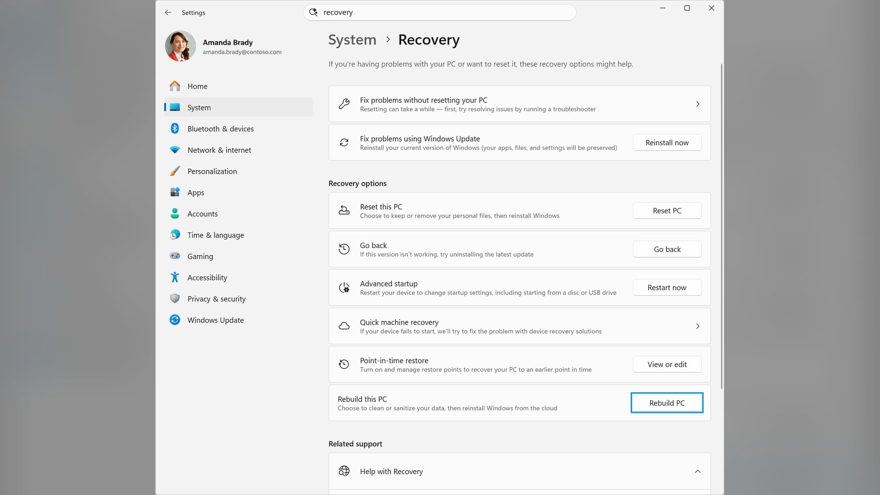Click the Personalization paintbrush icon
The width and height of the screenshot is (880, 495).
point(175,171)
